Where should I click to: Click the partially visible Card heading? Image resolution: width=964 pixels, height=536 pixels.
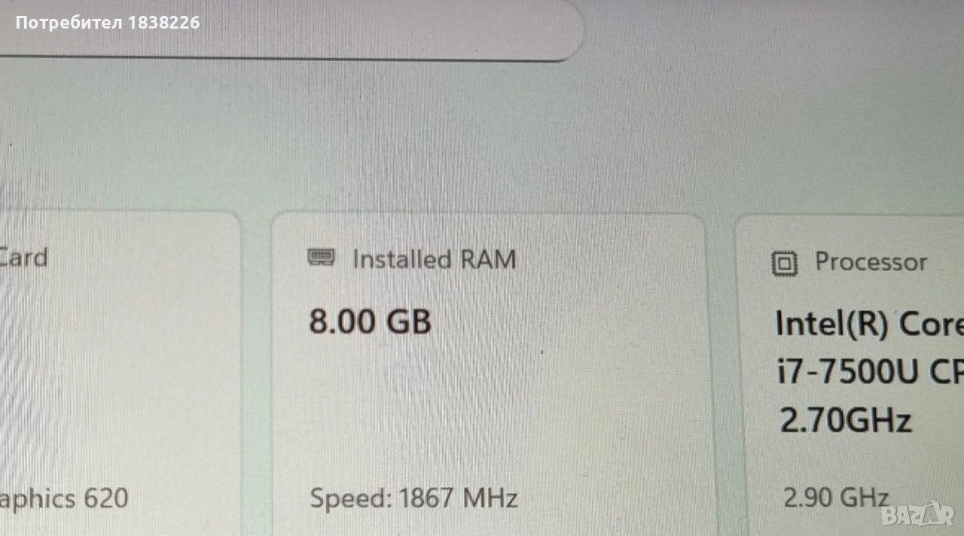23,257
